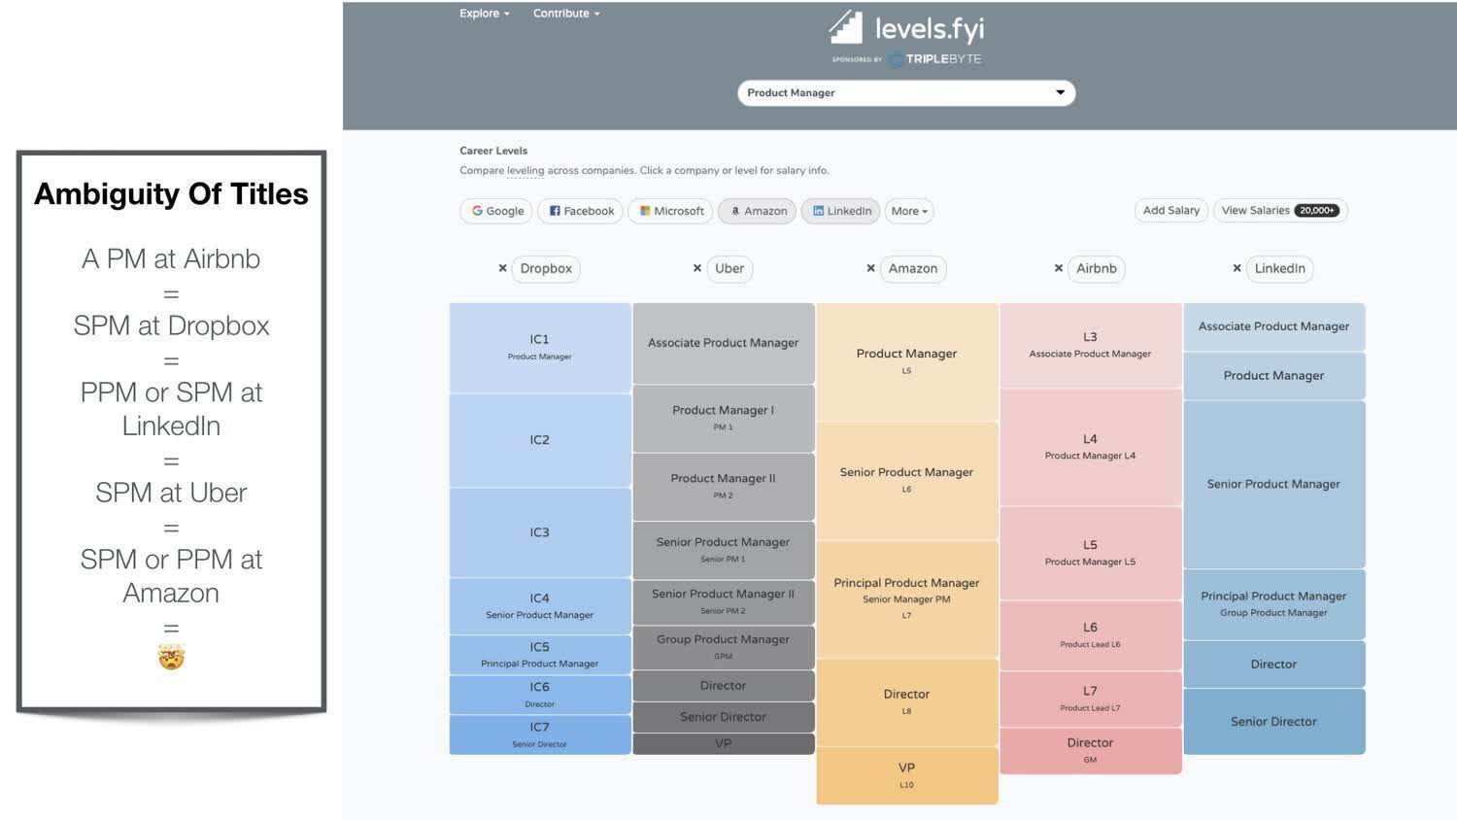Viewport: 1457px width, 820px height.
Task: Click the Airbnb chip above its column
Action: (1096, 268)
